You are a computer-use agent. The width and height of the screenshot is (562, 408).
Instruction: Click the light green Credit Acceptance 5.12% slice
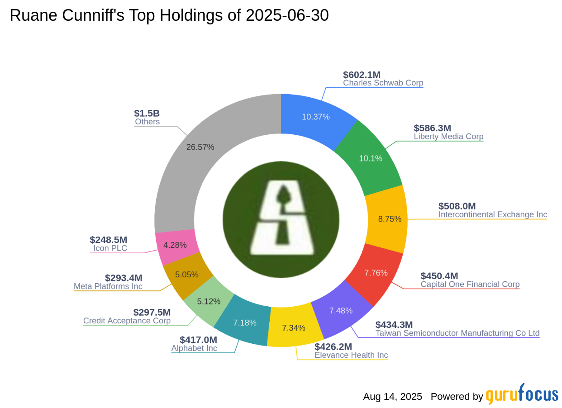[x=210, y=301]
